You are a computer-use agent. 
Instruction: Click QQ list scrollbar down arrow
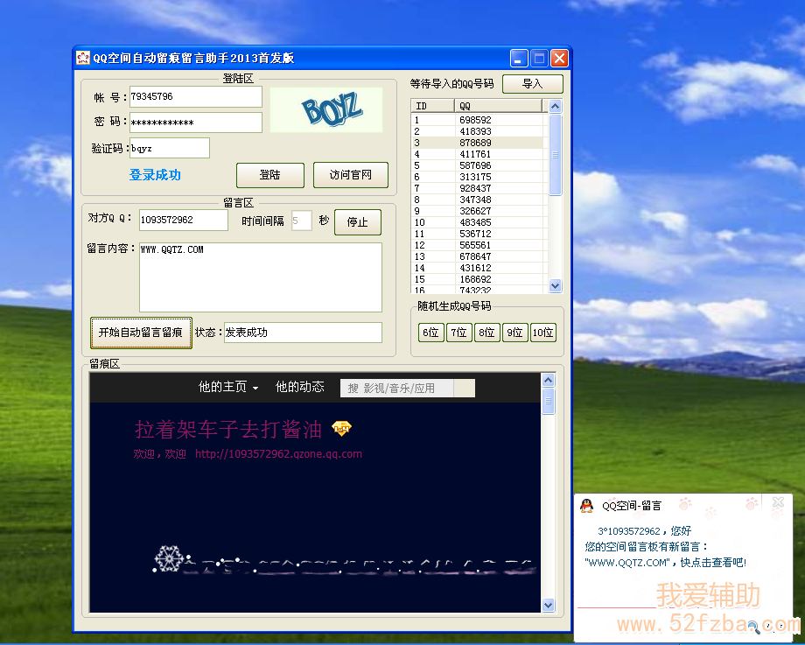coord(555,285)
